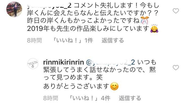
Task: Tap the bowing woman emoji after しています
Action: 154,29
